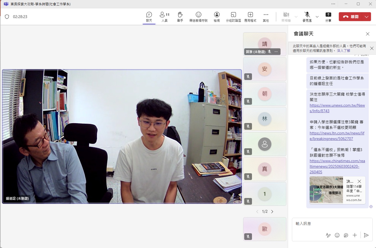The height and width of the screenshot is (248, 376).
Task: Open the emoji picker in the chat box
Action: click(x=337, y=235)
